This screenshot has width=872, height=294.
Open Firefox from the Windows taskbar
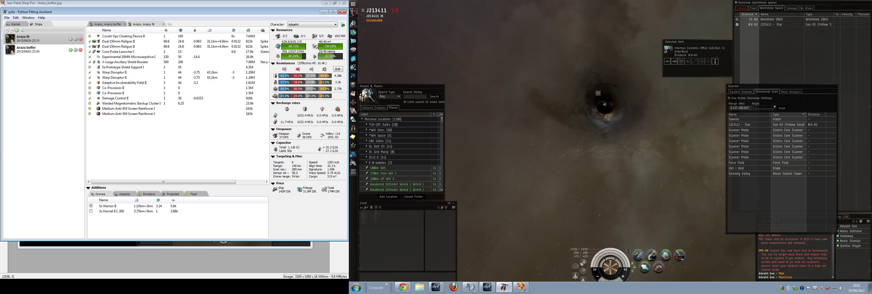click(x=453, y=287)
